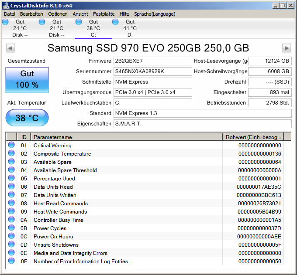Click the 38 °C temperature indicator
The height and width of the screenshot is (275, 297).
(x=27, y=118)
